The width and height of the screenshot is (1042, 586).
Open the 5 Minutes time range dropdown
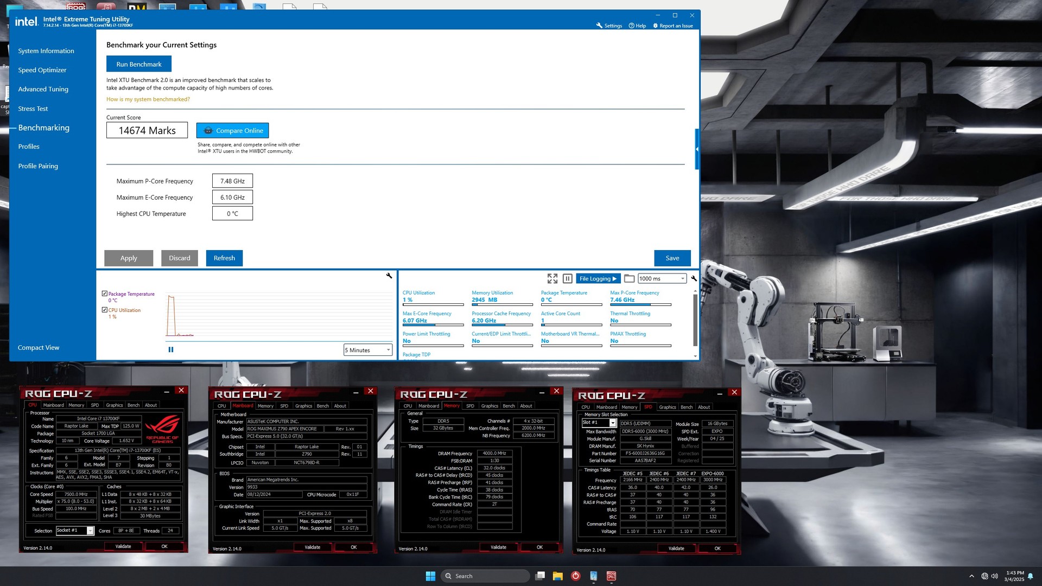coord(368,350)
